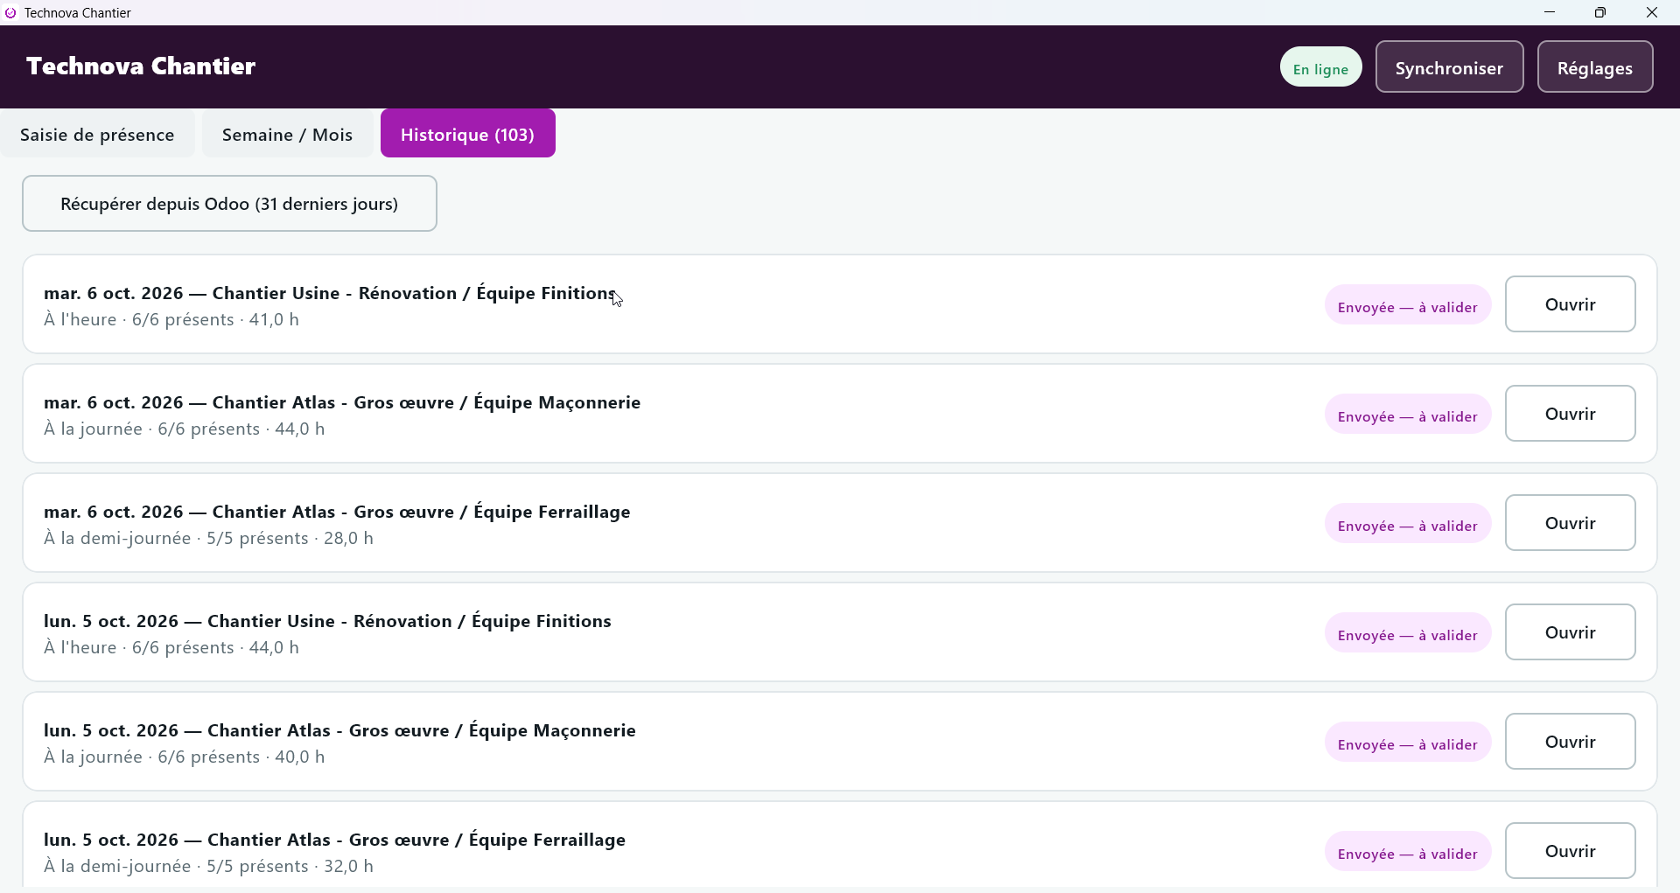Minimize the Technova Chantier window
The image size is (1680, 893).
click(x=1550, y=12)
